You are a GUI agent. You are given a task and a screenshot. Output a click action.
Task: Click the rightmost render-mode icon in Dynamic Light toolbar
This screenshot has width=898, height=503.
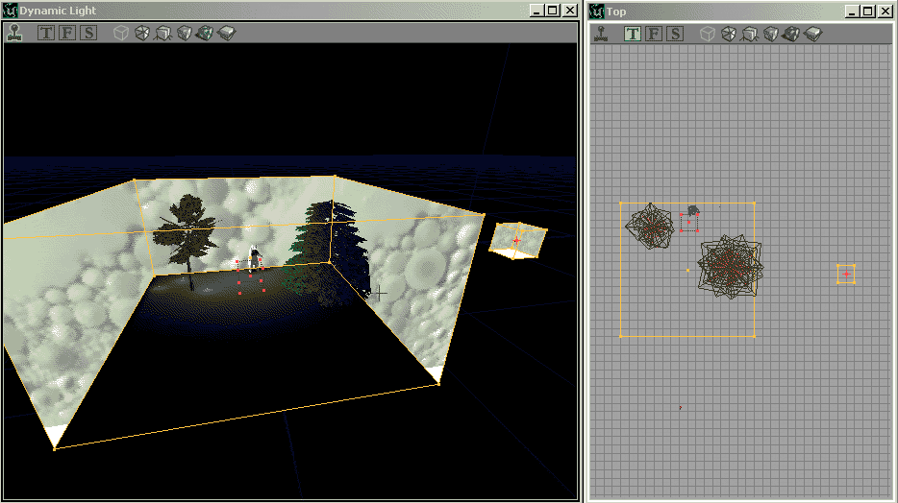click(x=227, y=33)
